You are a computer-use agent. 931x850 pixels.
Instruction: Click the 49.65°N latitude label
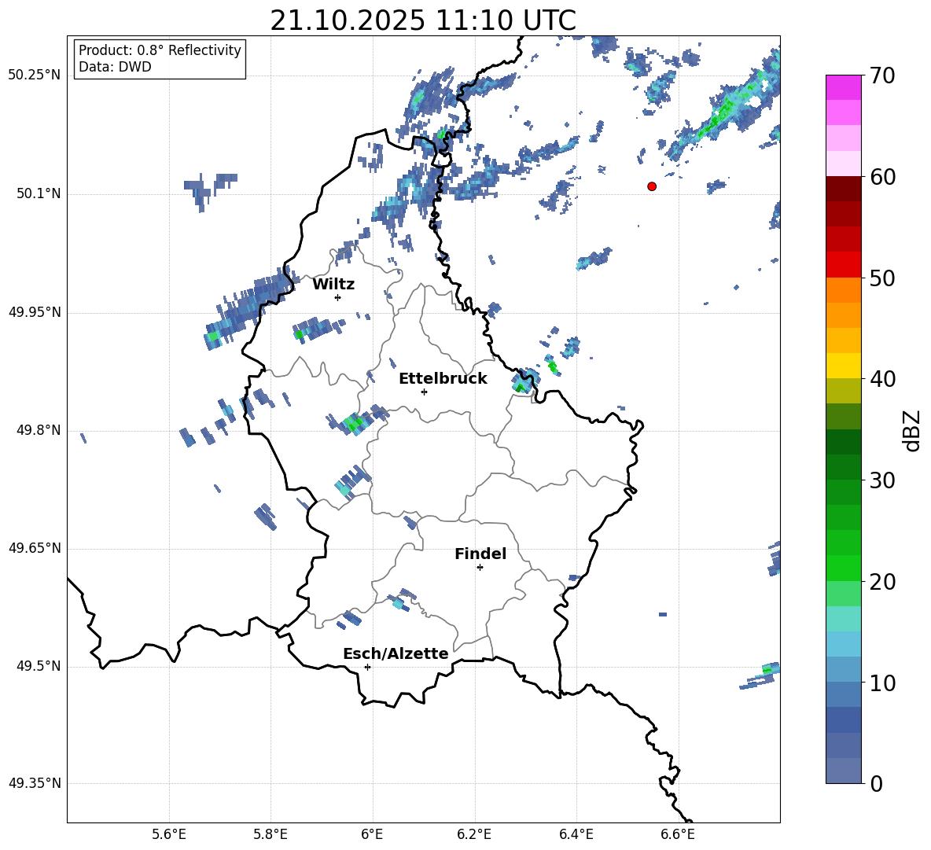[35, 549]
